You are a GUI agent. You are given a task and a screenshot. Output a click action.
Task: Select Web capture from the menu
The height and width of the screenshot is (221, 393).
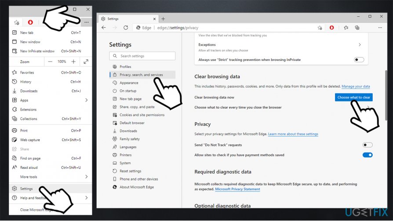(51, 140)
